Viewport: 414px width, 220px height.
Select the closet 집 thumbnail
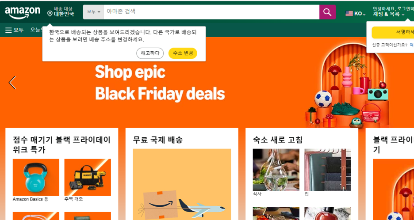[x=328, y=170]
